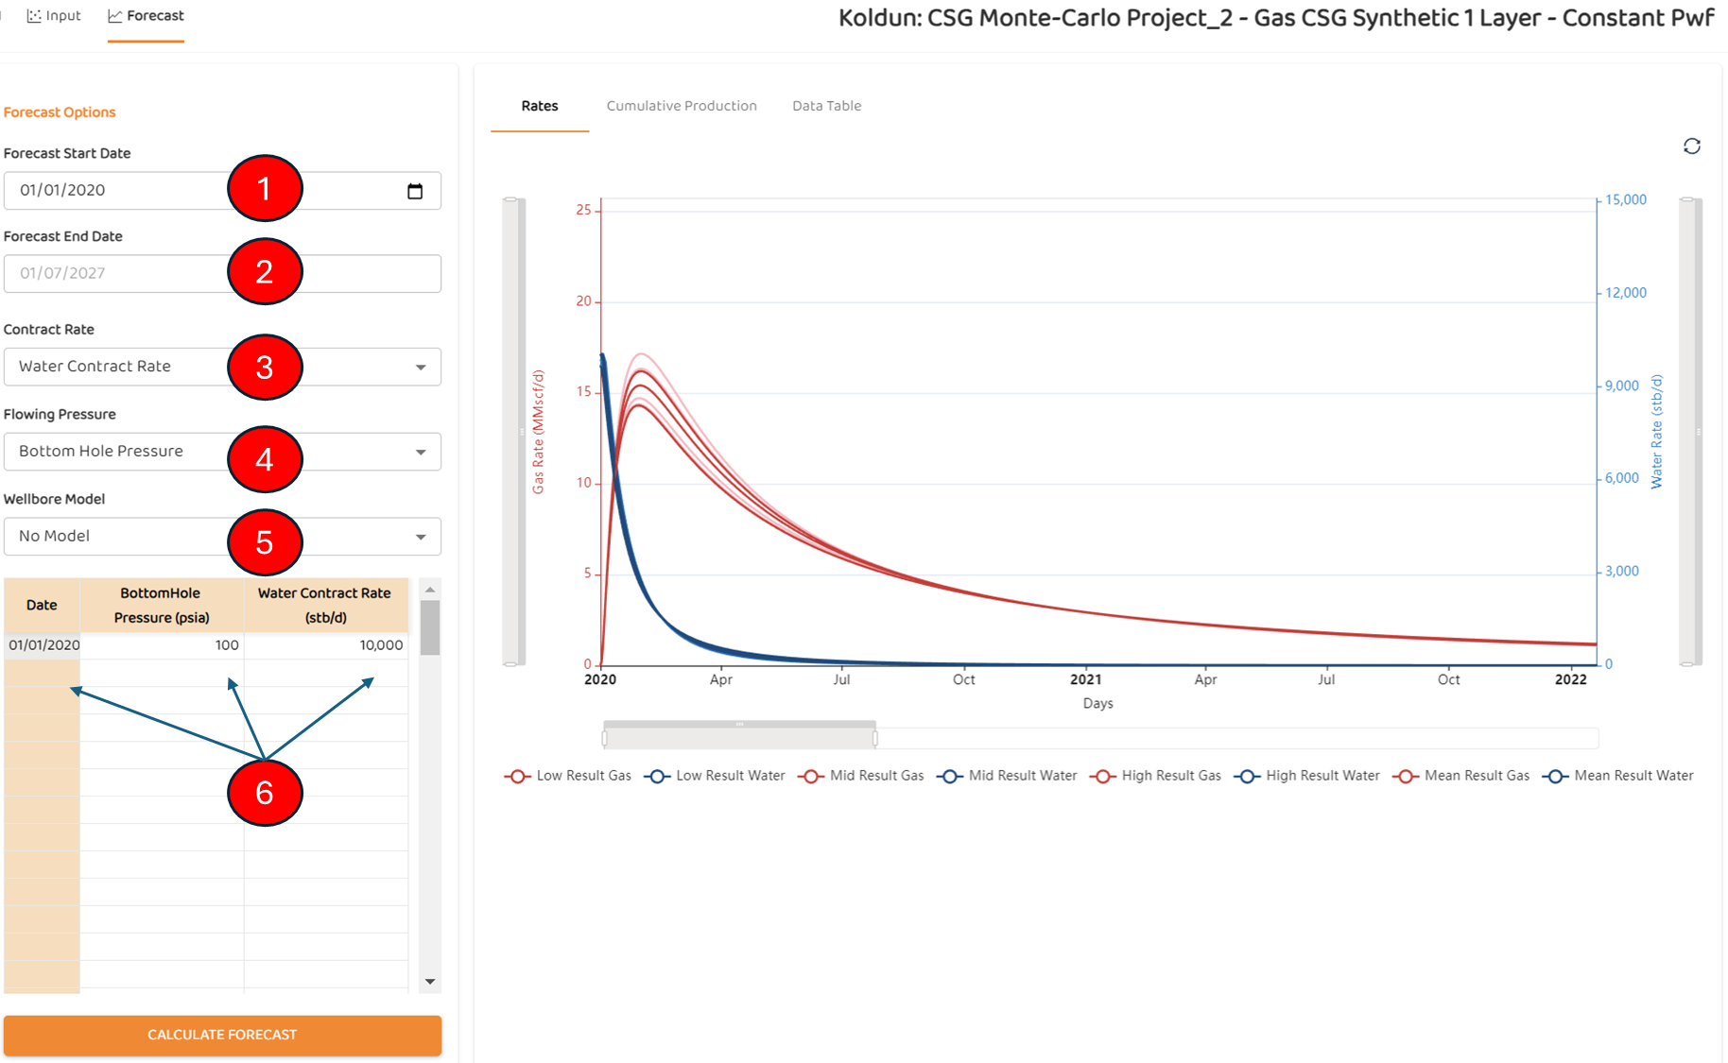Expand the Contract Rate dropdown
The image size is (1728, 1063).
pyautogui.click(x=421, y=367)
